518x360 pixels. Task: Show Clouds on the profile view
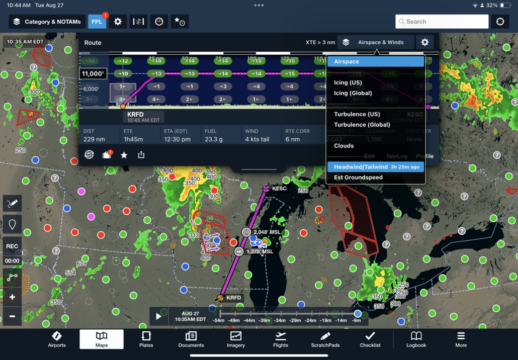pos(343,146)
